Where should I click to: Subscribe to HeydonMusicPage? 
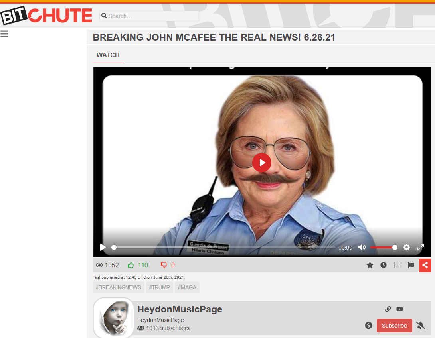point(394,326)
